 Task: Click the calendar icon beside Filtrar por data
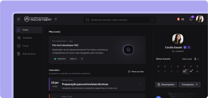point(129,72)
